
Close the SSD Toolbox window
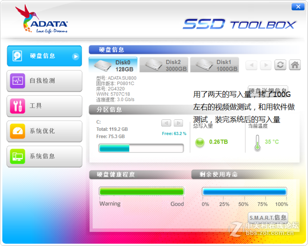click(298, 7)
